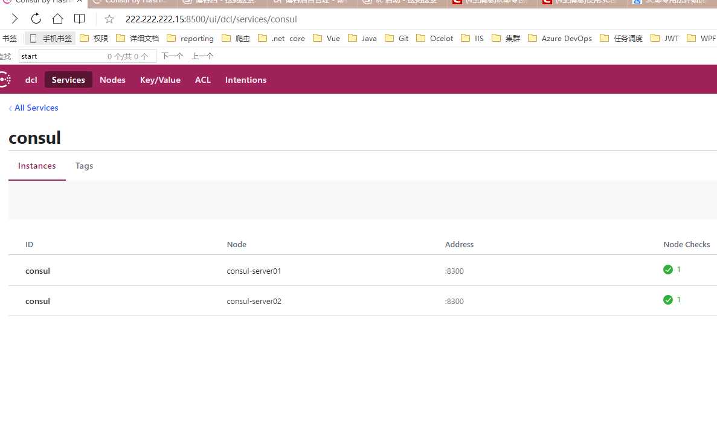717x440 pixels.
Task: Click the Consul logo in the header
Action: tap(5, 80)
